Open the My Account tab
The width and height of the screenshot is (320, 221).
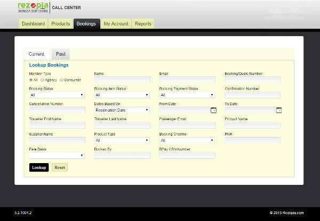(116, 24)
